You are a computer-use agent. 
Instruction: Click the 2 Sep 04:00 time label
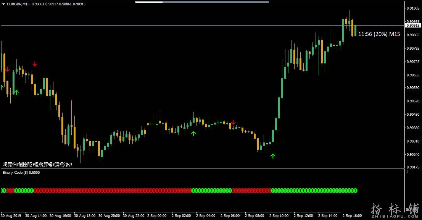pos(206,216)
